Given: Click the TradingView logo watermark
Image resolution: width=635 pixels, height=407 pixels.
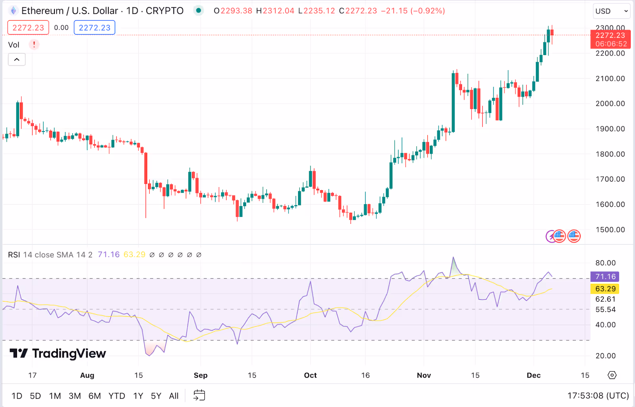Looking at the screenshot, I should tap(58, 353).
